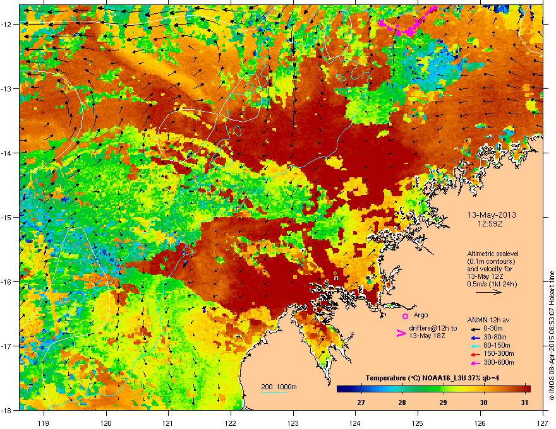Click the 80-150m depth label
Viewport: 556px width, 429px height.
point(497,345)
